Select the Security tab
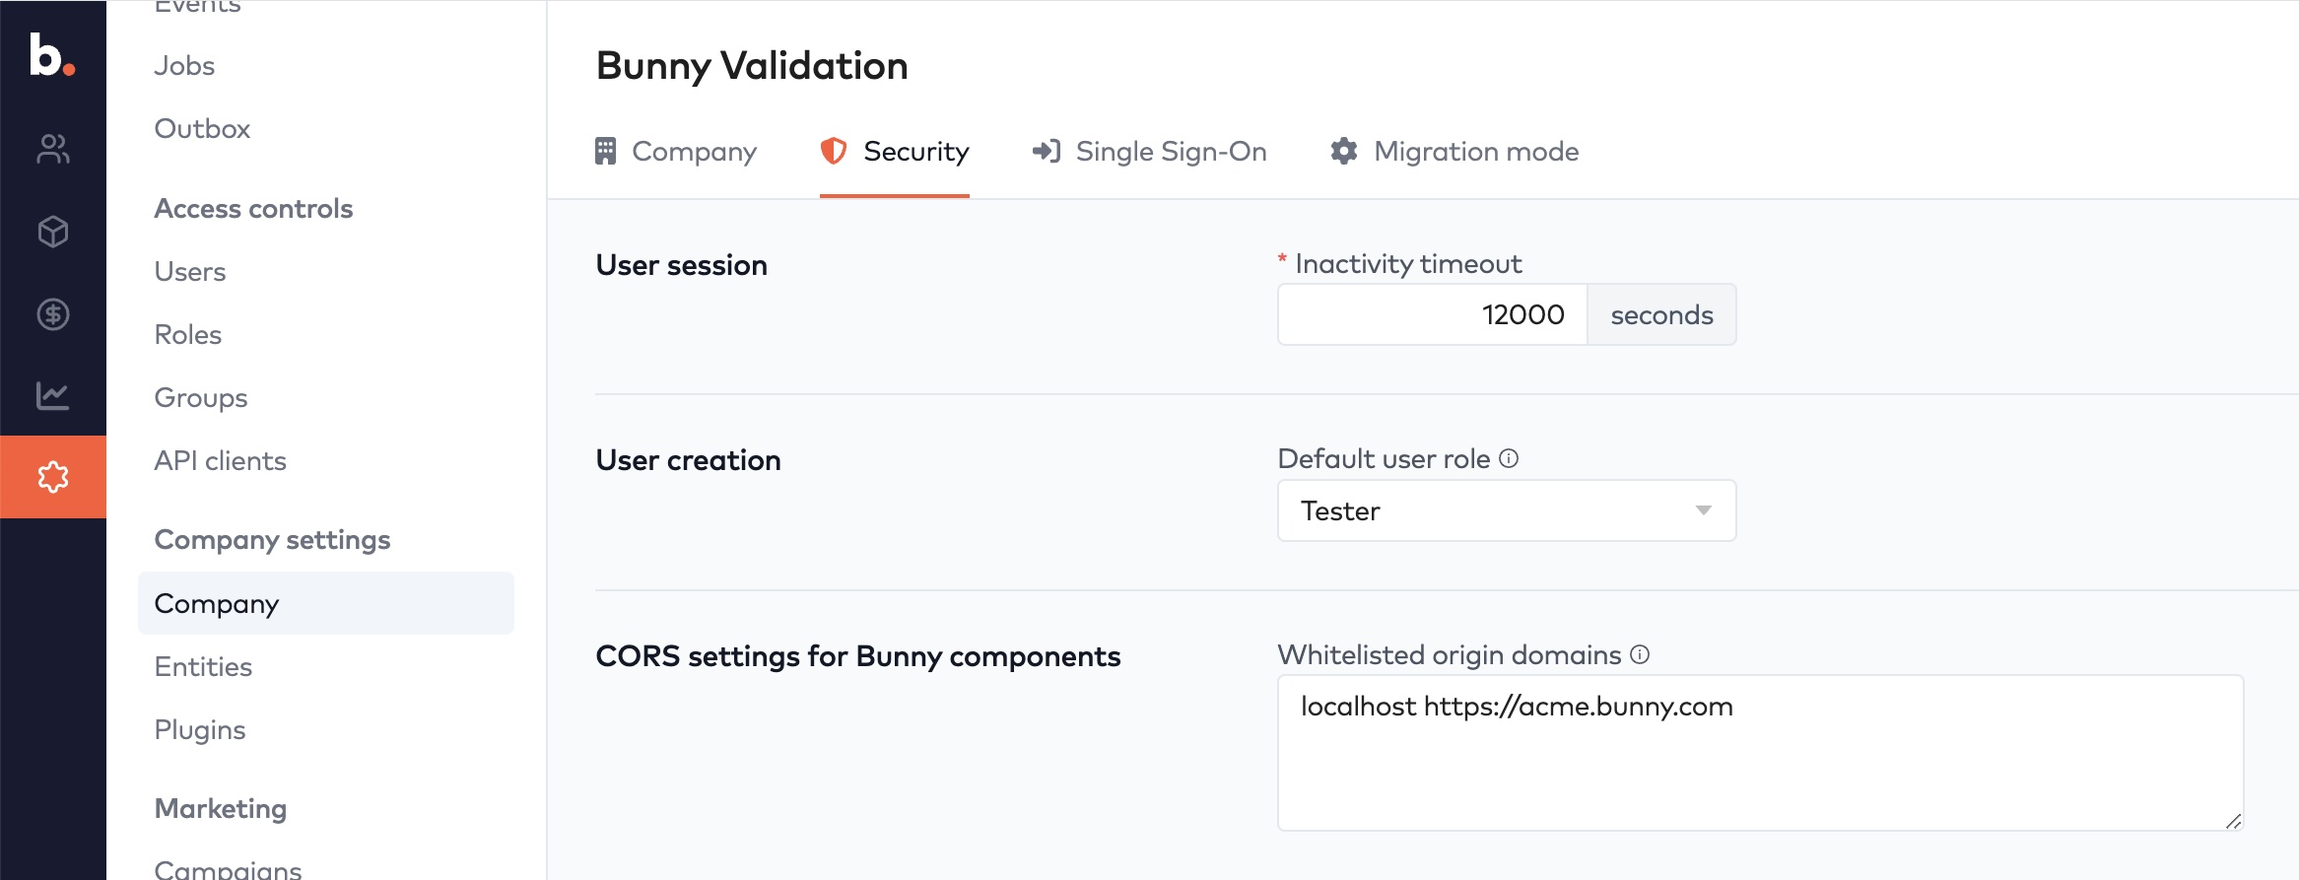This screenshot has width=2299, height=880. point(895,152)
